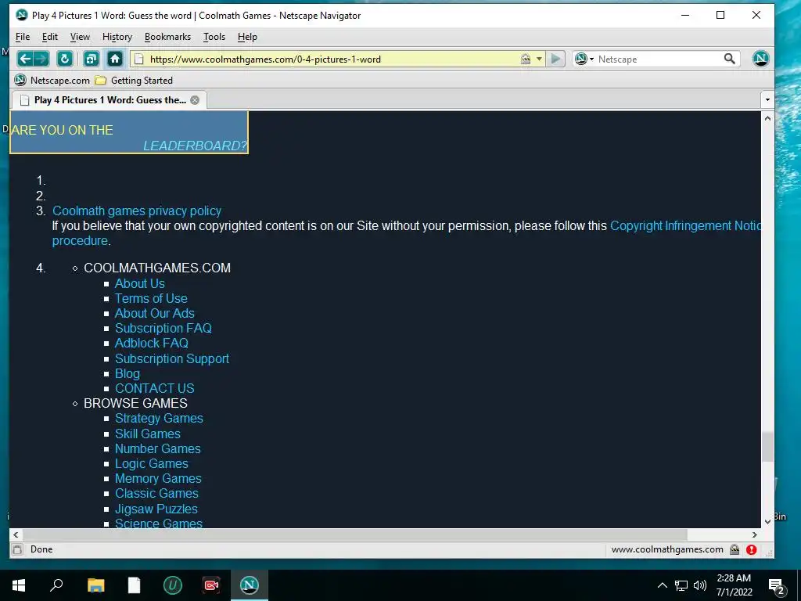Open Coolmath games privacy policy link
The width and height of the screenshot is (801, 601).
(x=137, y=211)
